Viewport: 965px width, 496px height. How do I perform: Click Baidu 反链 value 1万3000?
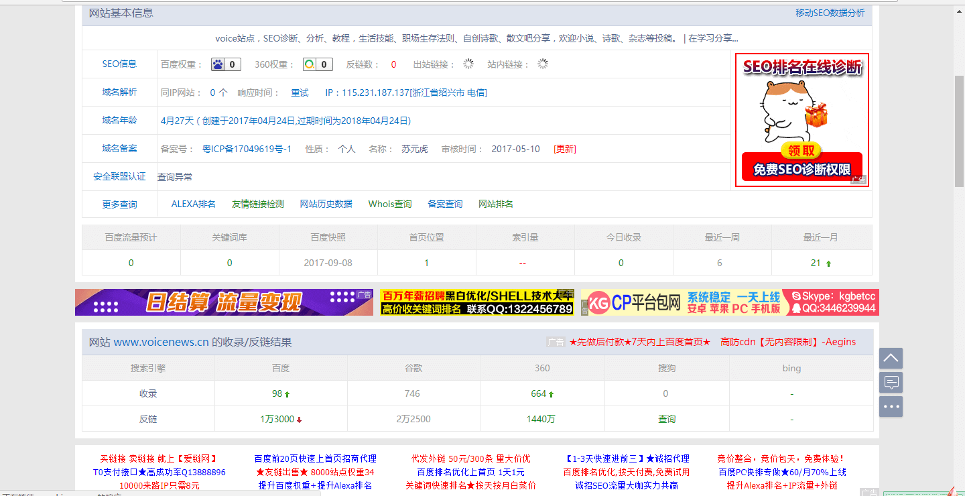pos(277,419)
